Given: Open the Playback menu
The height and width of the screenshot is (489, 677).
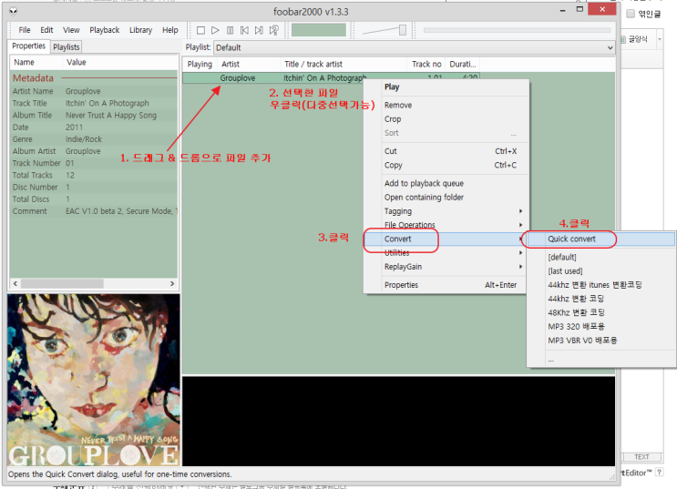Looking at the screenshot, I should (105, 30).
